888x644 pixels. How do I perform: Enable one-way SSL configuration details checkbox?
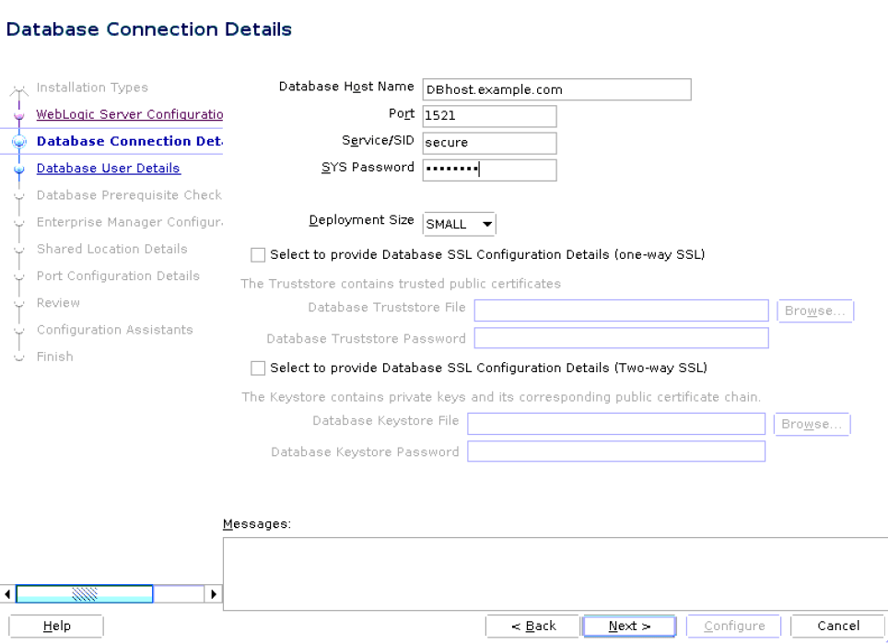pyautogui.click(x=258, y=254)
